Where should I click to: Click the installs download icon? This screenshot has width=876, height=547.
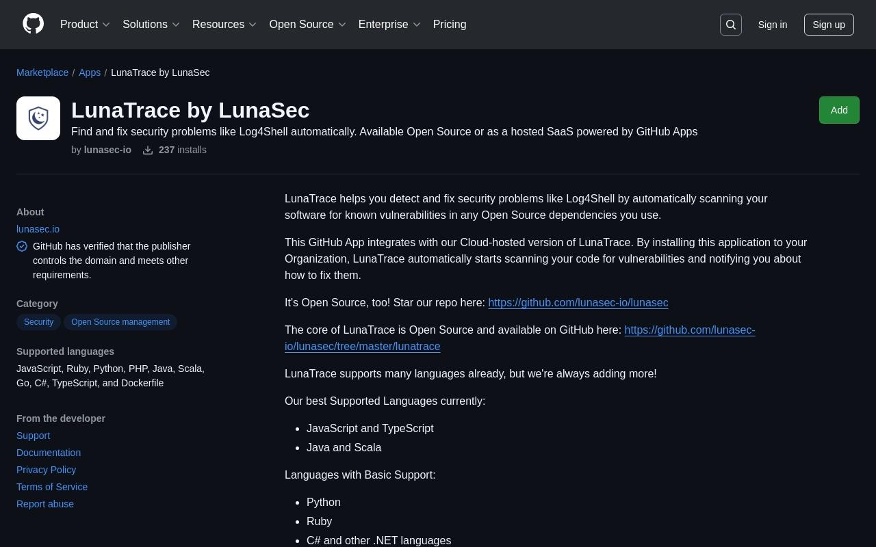click(x=148, y=150)
